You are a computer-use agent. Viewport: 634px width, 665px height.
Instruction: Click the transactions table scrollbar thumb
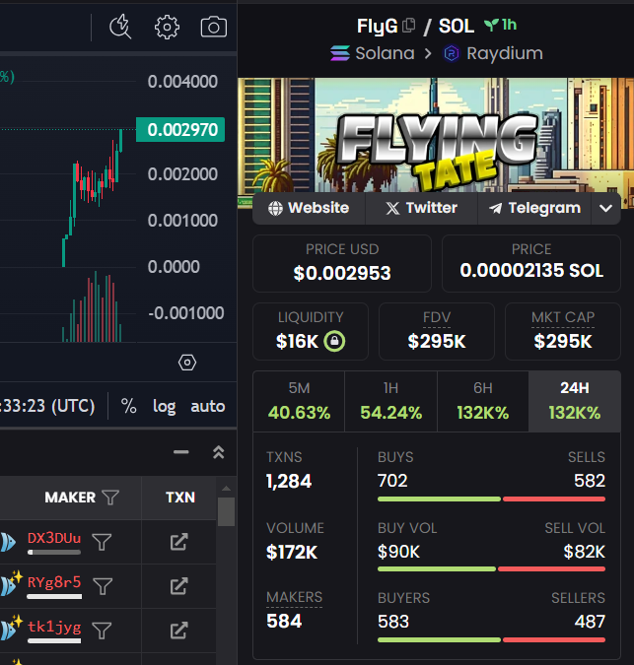(226, 512)
